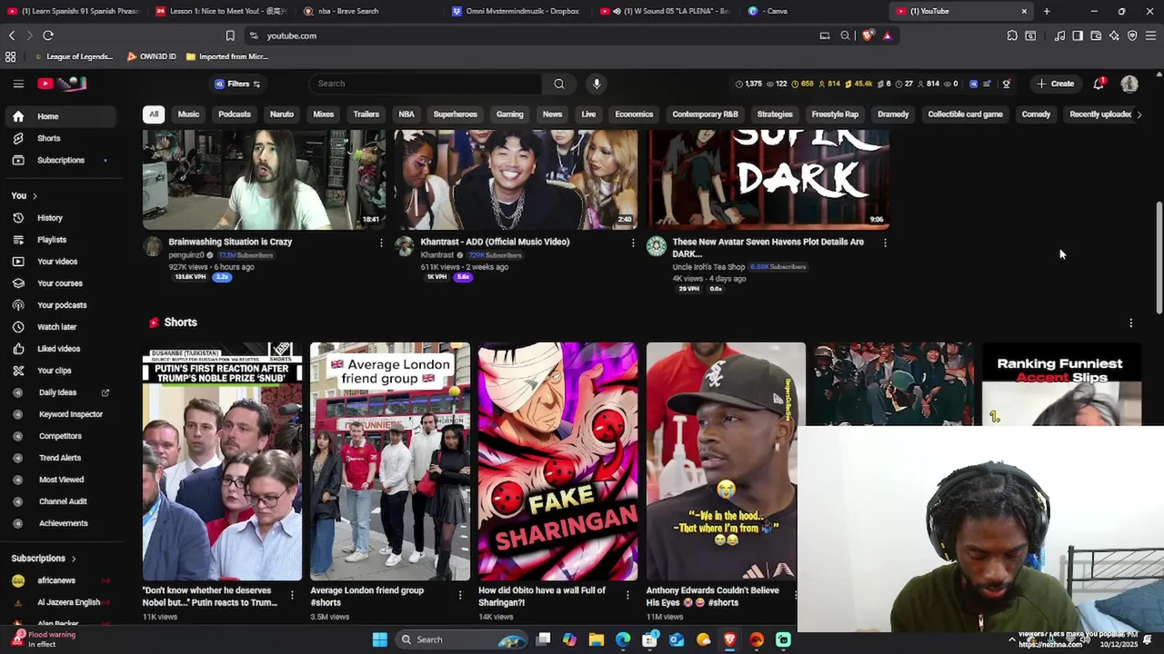The height and width of the screenshot is (654, 1164).
Task: Click the Brave Shields lion icon
Action: pyautogui.click(x=868, y=35)
